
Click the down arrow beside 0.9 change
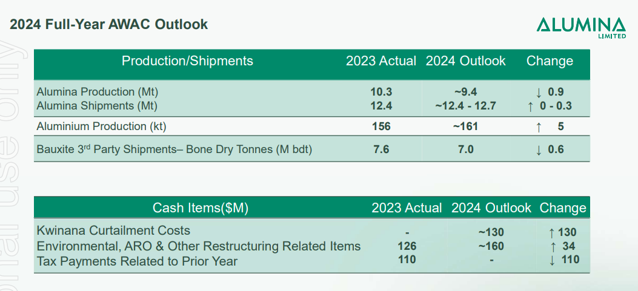pos(538,93)
